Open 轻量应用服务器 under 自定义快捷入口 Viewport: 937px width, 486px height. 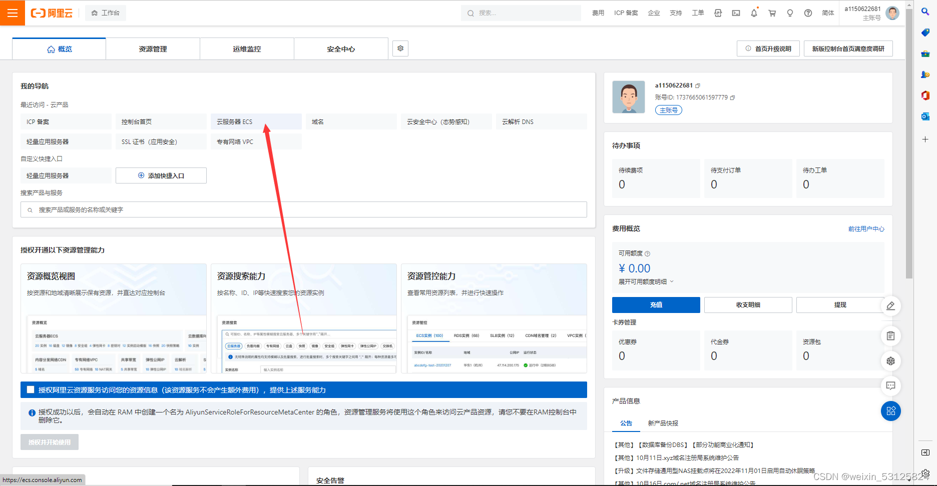pyautogui.click(x=66, y=175)
